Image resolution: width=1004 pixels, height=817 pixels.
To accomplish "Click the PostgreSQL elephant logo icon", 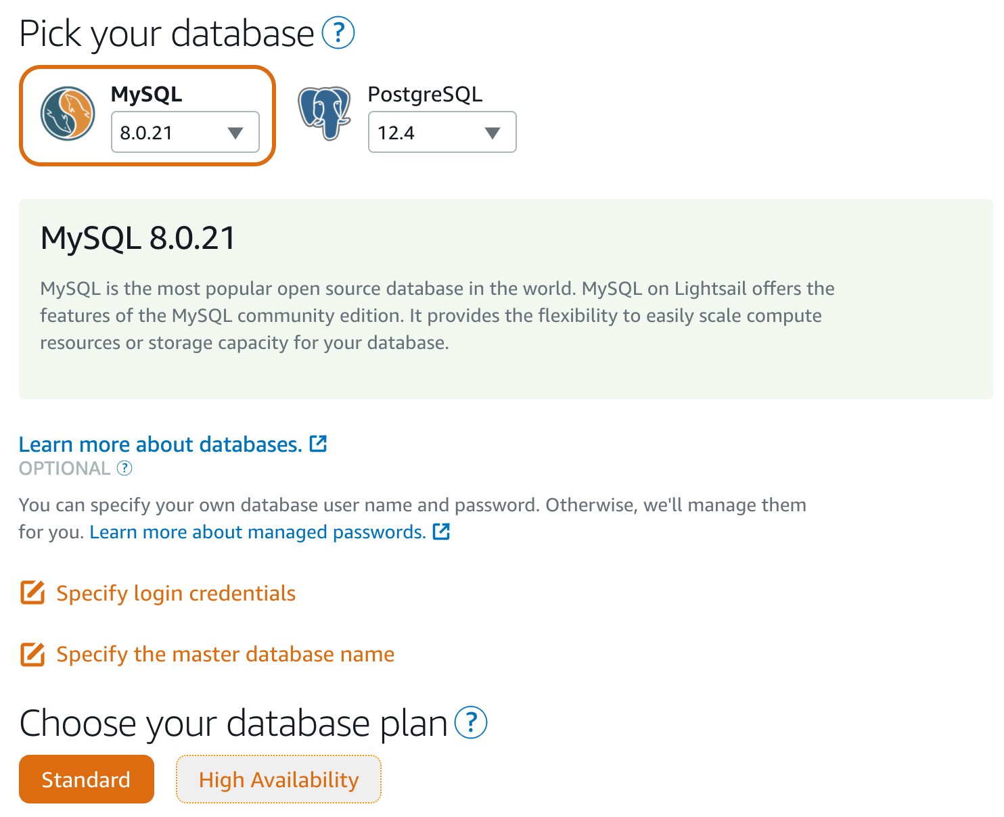I will 324,113.
